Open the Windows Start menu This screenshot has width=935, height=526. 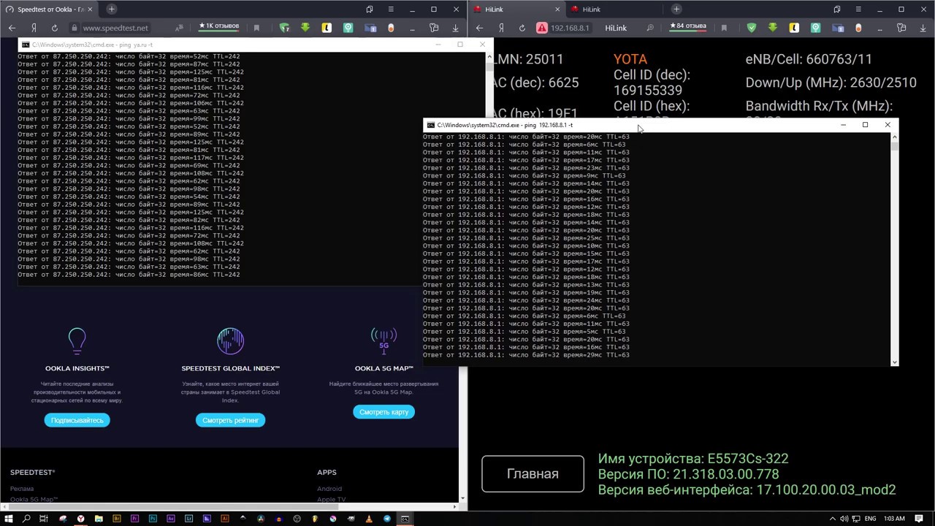tap(9, 519)
